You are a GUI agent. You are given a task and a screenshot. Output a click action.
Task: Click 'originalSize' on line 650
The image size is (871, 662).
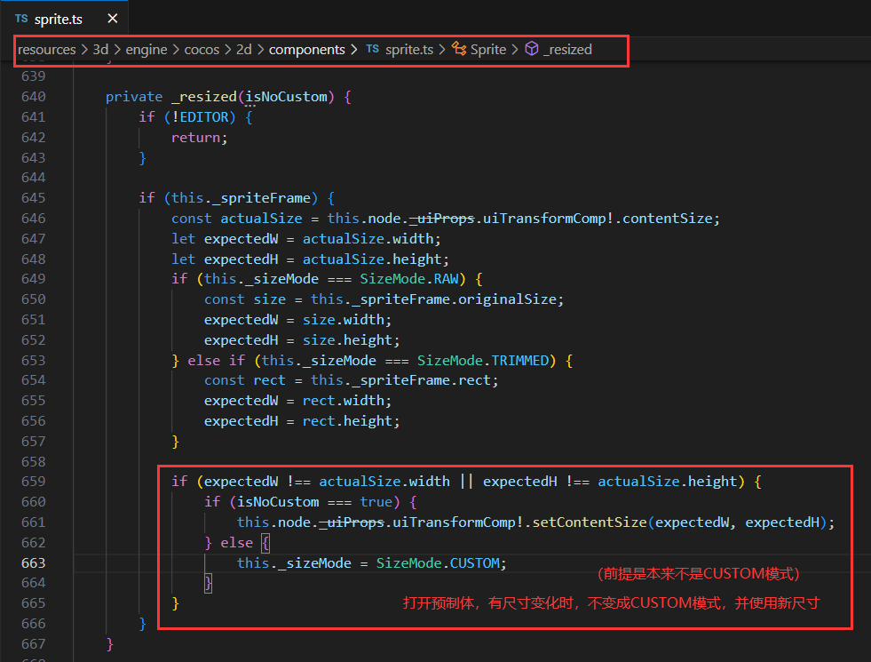tap(507, 299)
